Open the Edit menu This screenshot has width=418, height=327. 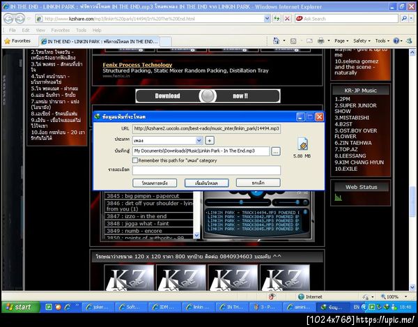coord(26,30)
